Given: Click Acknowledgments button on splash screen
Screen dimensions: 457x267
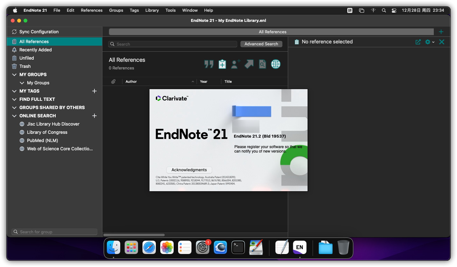Looking at the screenshot, I should tap(189, 170).
